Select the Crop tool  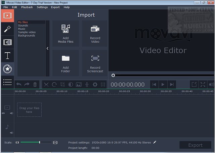62,85
